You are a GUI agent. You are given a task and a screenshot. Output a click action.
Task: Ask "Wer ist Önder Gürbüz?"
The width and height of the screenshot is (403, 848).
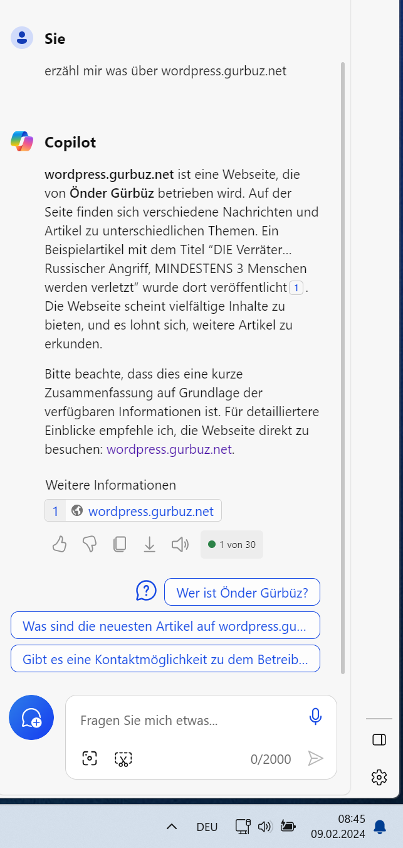tap(242, 592)
